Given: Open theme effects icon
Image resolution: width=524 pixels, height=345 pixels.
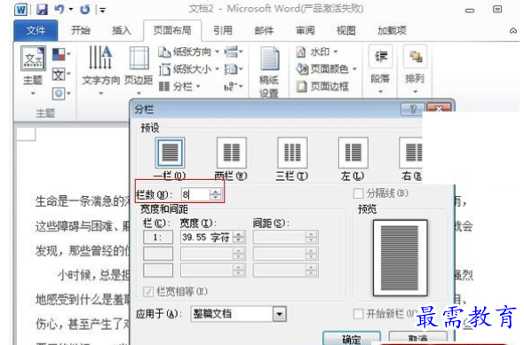Looking at the screenshot, I should (x=59, y=93).
